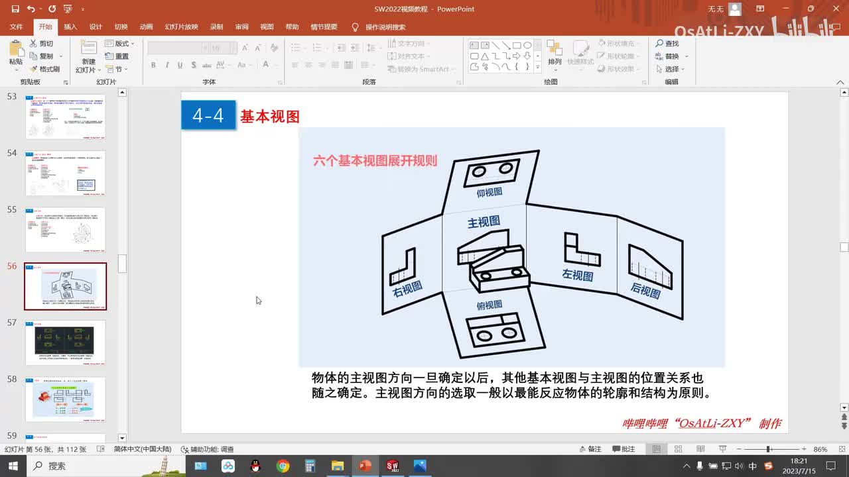This screenshot has height=477, width=849.
Task: Open the Slide Show (幻灯片放映) tab
Action: 181,27
